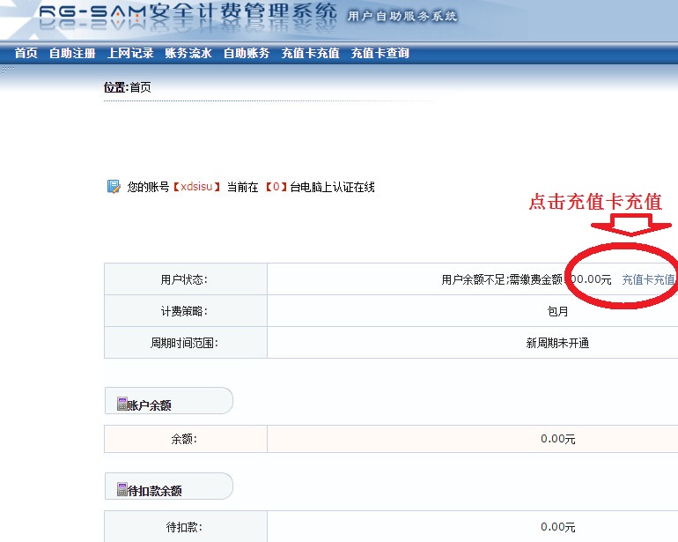Open the 上网记录 menu item
678x542 pixels.
130,54
